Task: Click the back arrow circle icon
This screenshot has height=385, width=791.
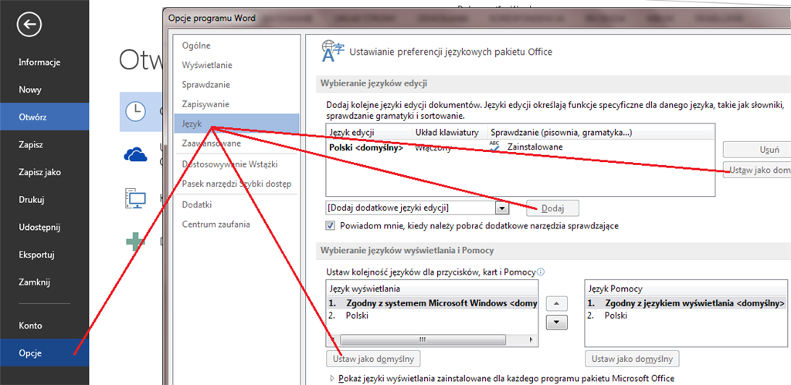Action: [x=29, y=25]
